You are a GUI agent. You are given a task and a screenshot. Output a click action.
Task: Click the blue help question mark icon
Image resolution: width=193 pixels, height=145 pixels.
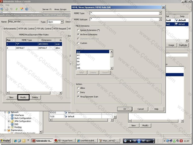click(27, 9)
